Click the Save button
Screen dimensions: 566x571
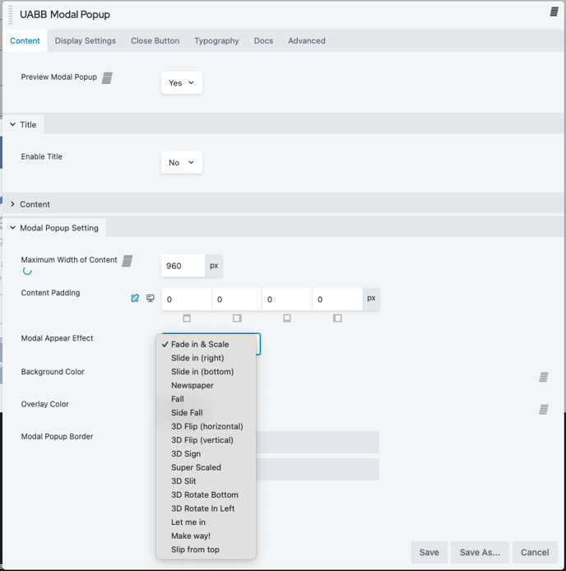coord(429,552)
